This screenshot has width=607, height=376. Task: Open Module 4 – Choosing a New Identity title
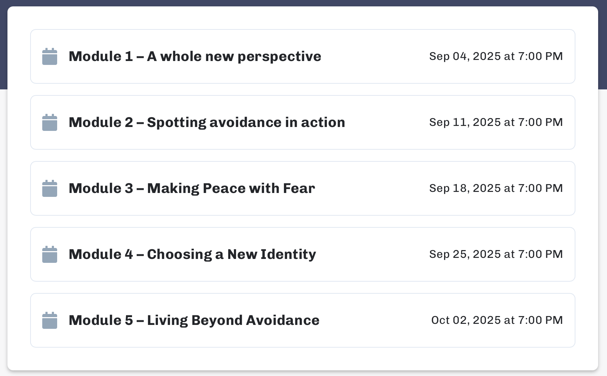coord(192,254)
